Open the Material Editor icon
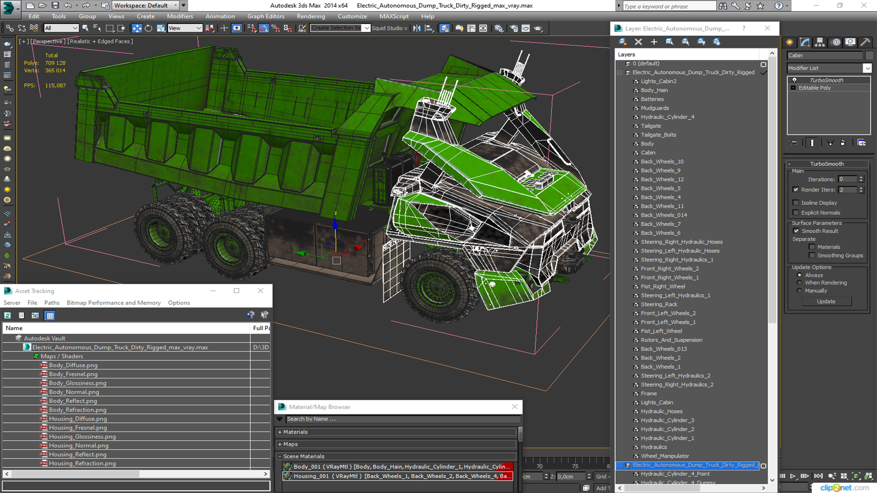This screenshot has height=493, width=877. coord(498,28)
